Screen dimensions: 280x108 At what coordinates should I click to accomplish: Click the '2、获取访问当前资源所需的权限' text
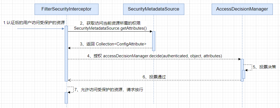pyautogui.click(x=111, y=23)
